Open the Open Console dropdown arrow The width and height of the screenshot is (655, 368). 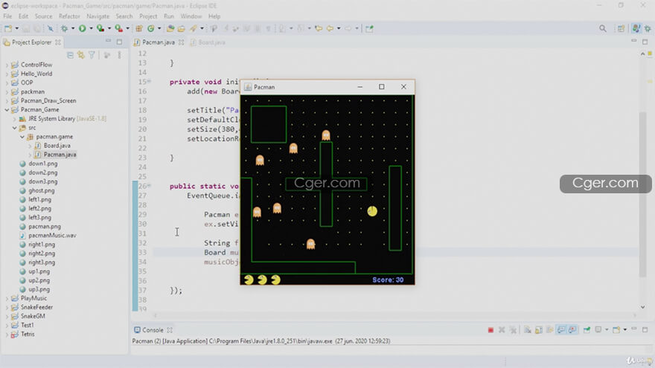(625, 330)
